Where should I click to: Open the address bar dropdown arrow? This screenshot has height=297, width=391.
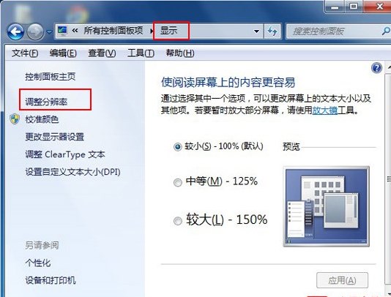point(256,31)
